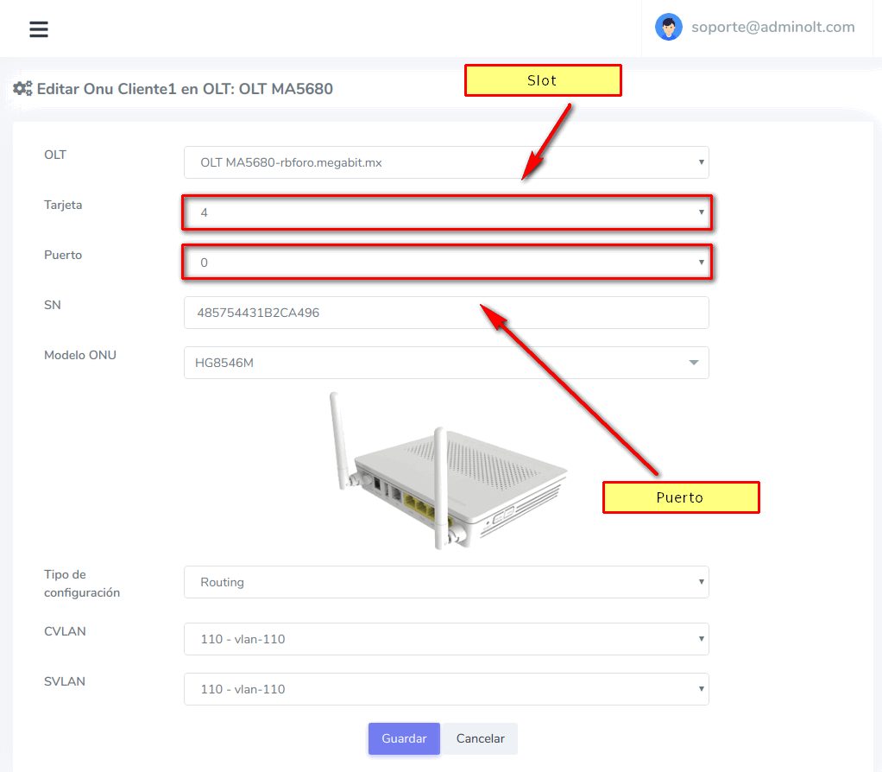Click the Modelo ONU field label
The height and width of the screenshot is (772, 882).
pyautogui.click(x=80, y=355)
